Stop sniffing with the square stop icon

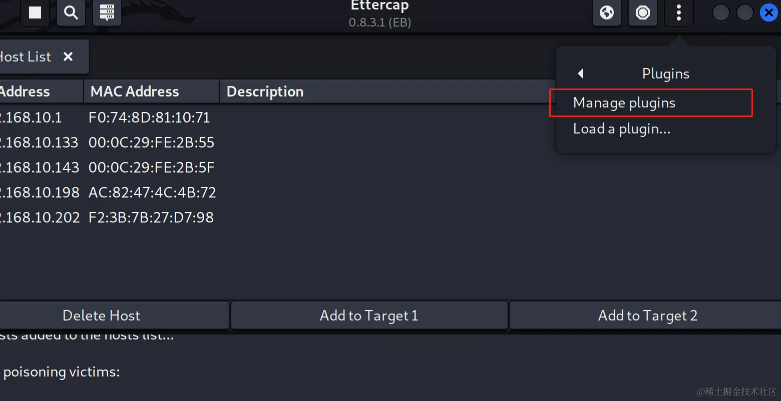pos(35,12)
